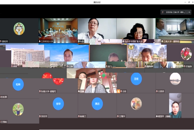Restore the window using title bar button

point(189,2)
